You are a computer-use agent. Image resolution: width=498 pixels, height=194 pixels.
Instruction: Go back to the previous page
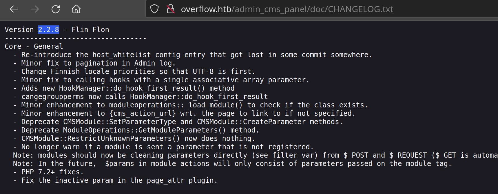14,9
